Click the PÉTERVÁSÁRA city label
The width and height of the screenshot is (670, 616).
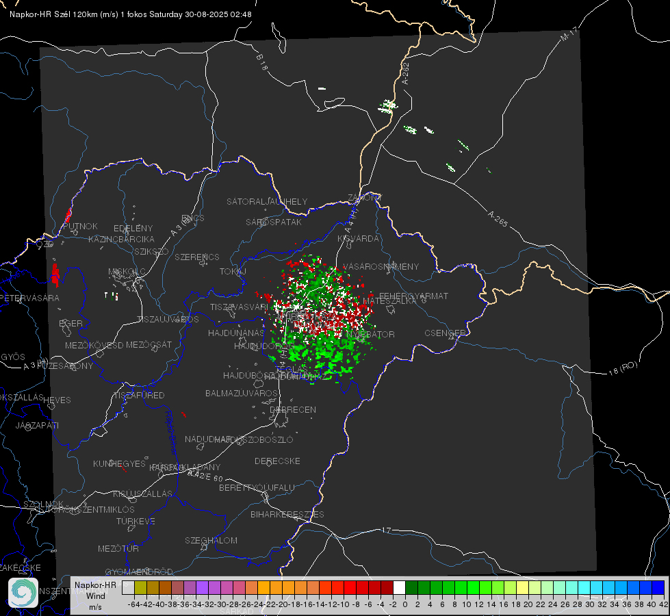(x=30, y=298)
